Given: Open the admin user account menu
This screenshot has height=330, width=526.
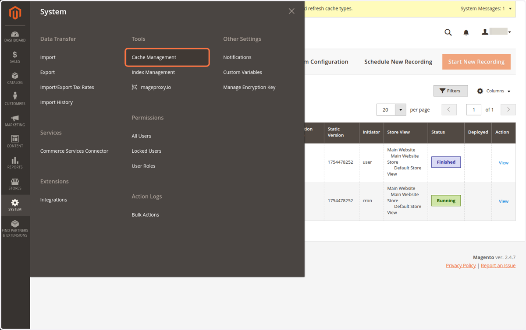Looking at the screenshot, I should tap(496, 32).
